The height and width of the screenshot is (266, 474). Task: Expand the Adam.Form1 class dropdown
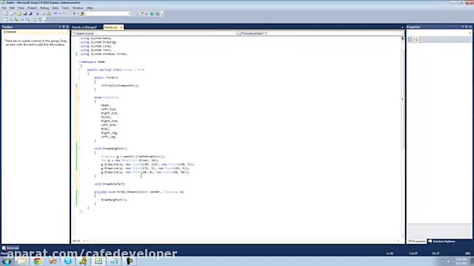tap(236, 34)
